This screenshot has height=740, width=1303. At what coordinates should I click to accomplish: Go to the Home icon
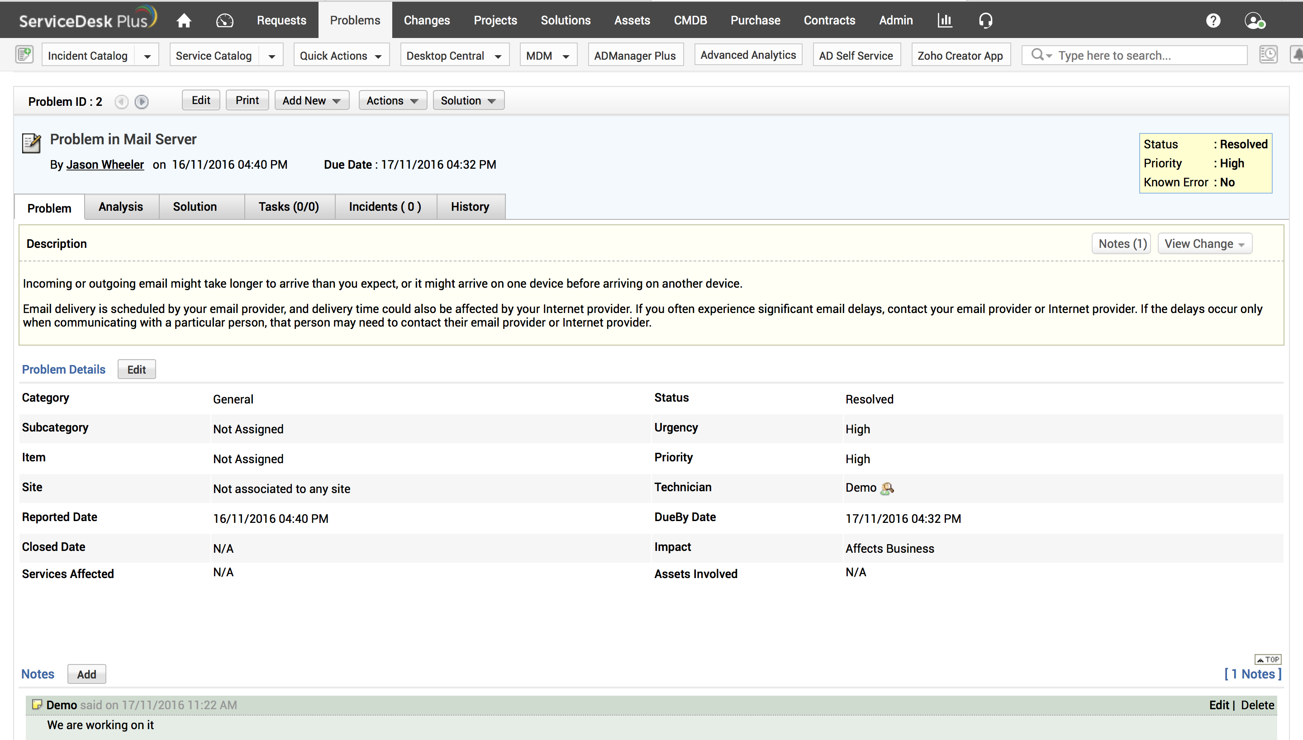coord(184,20)
